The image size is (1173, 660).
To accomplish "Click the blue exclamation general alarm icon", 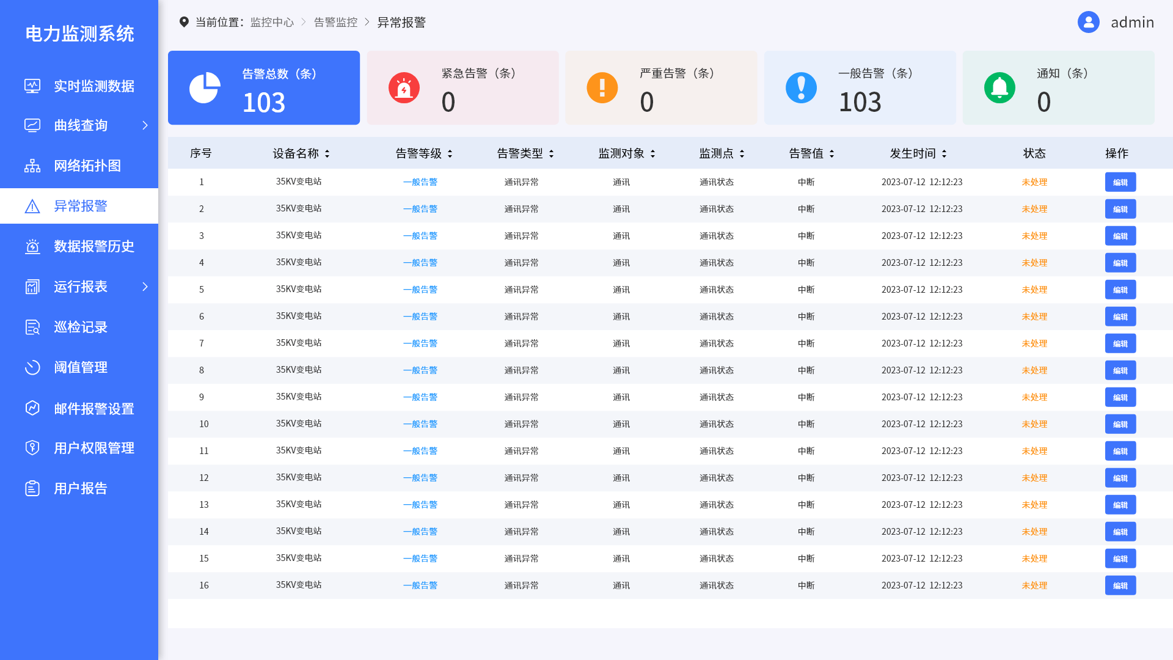I will pos(801,88).
